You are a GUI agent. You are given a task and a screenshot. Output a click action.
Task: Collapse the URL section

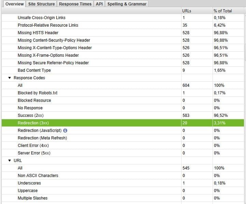tap(10, 161)
